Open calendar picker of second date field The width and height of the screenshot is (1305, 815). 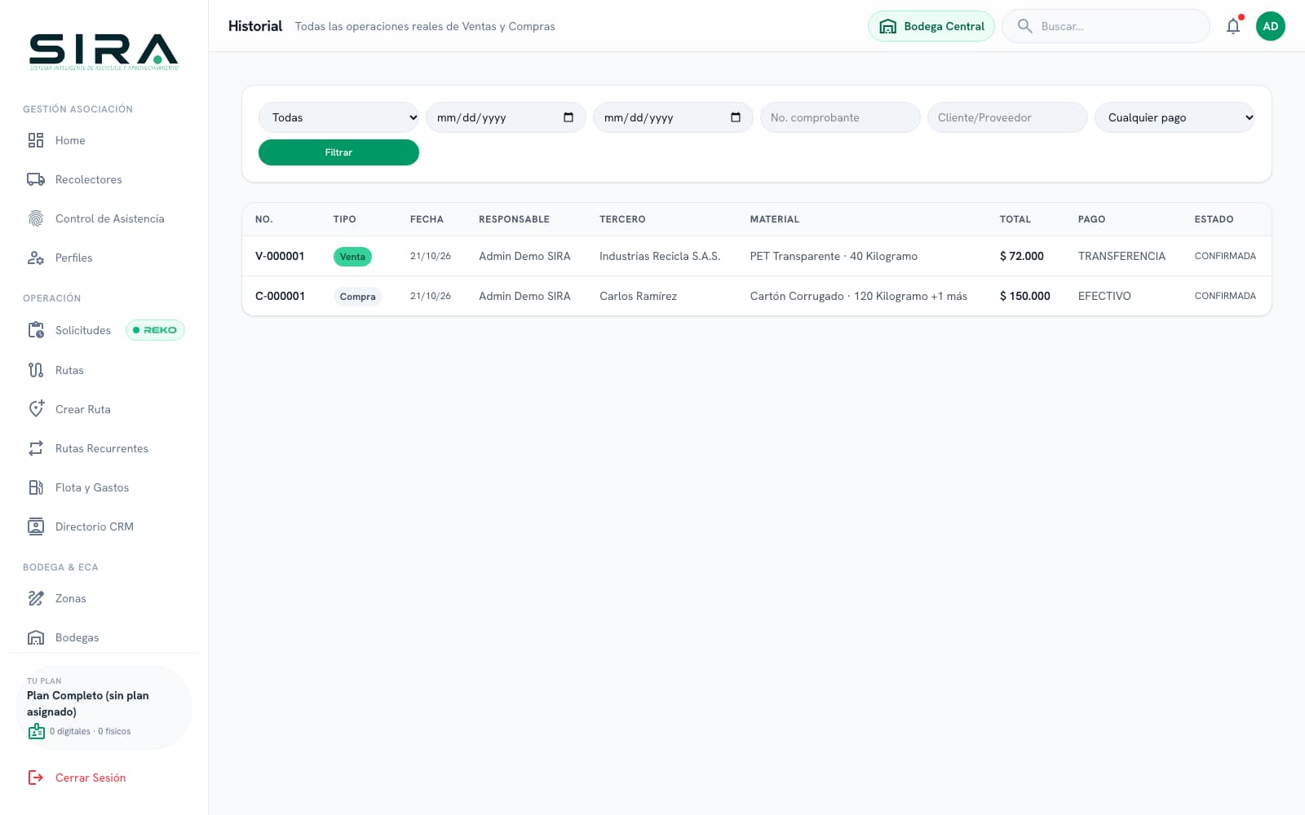tap(736, 117)
